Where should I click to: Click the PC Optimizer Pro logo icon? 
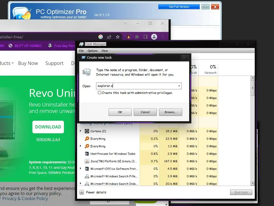pos(22,13)
